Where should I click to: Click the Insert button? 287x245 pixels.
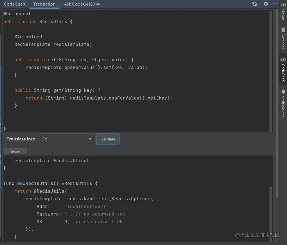tap(16, 152)
